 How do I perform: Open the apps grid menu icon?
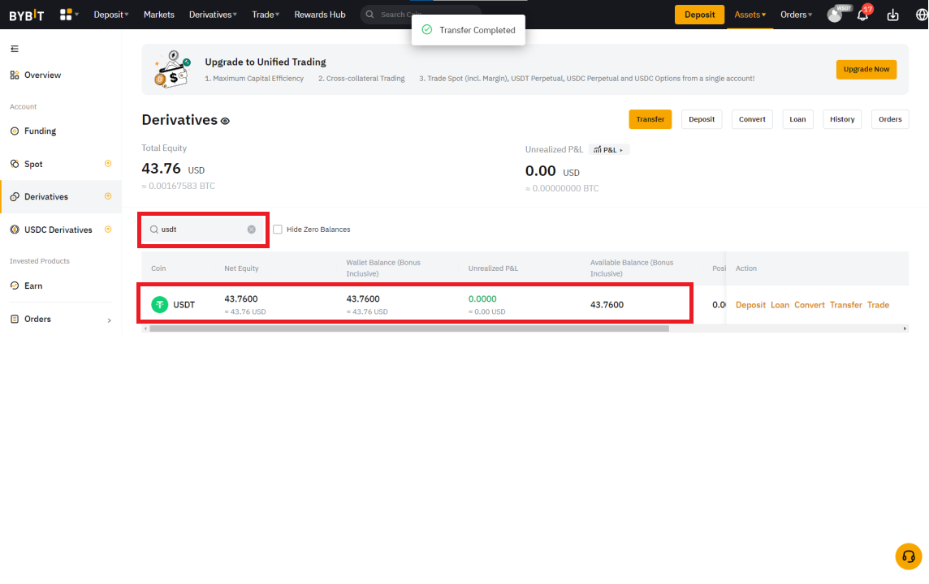click(x=66, y=15)
